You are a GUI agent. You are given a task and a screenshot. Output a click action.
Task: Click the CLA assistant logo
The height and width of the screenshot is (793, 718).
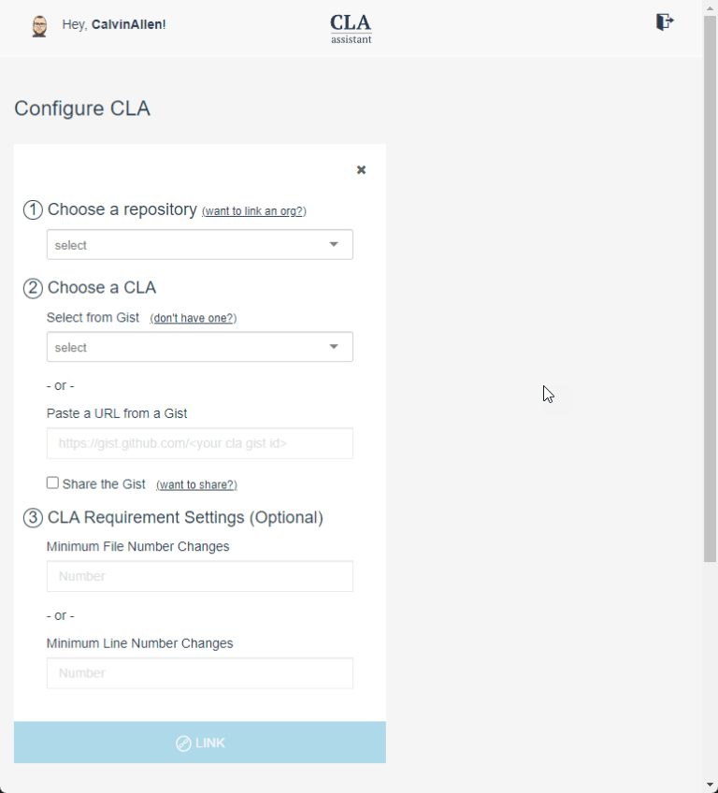tap(351, 26)
